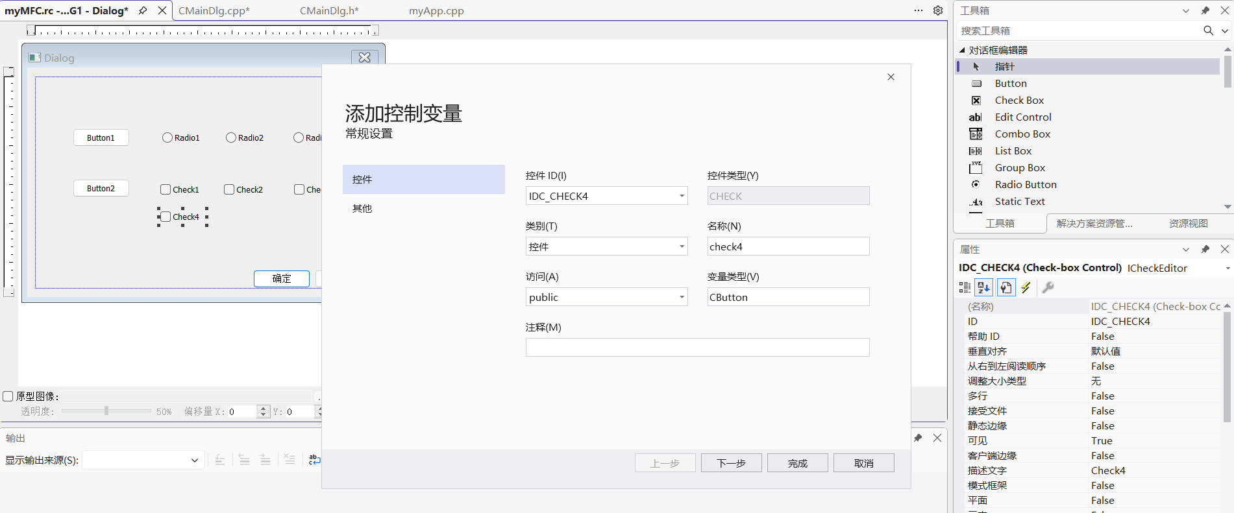Viewport: 1234px width, 513px height.
Task: Select Button2 in dialog designer
Action: pos(101,188)
